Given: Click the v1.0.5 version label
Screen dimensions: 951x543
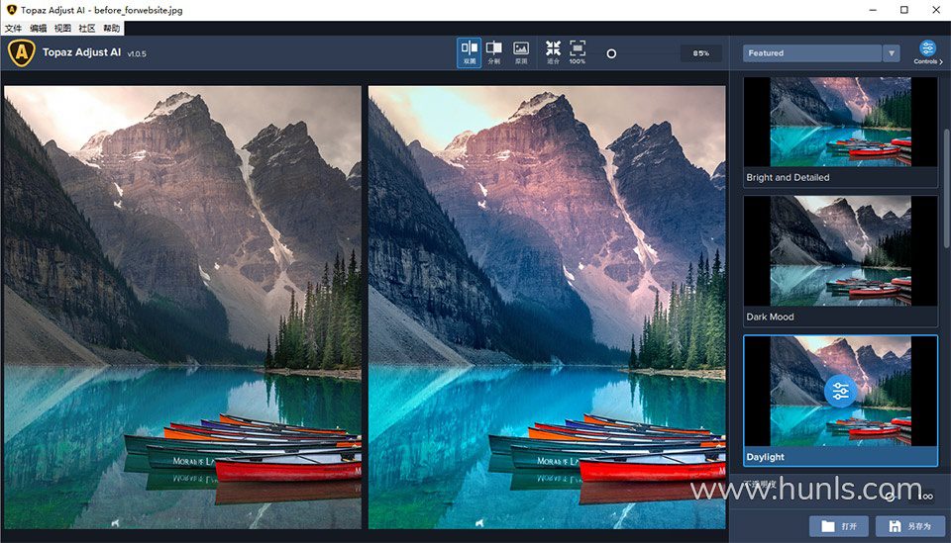Looking at the screenshot, I should pos(137,53).
